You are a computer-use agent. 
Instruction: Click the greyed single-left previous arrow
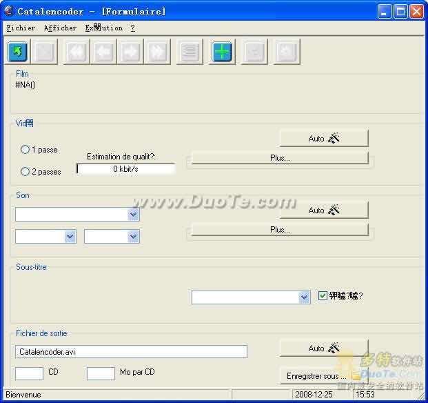pyautogui.click(x=103, y=51)
